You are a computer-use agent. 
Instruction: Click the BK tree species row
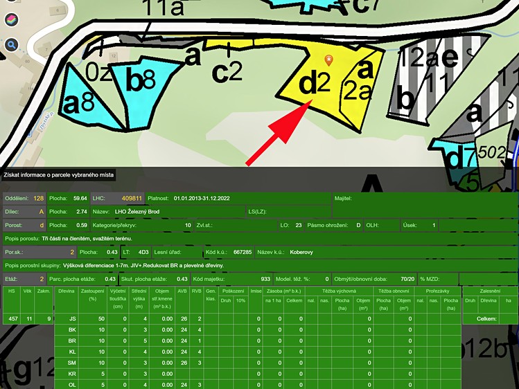click(x=258, y=330)
